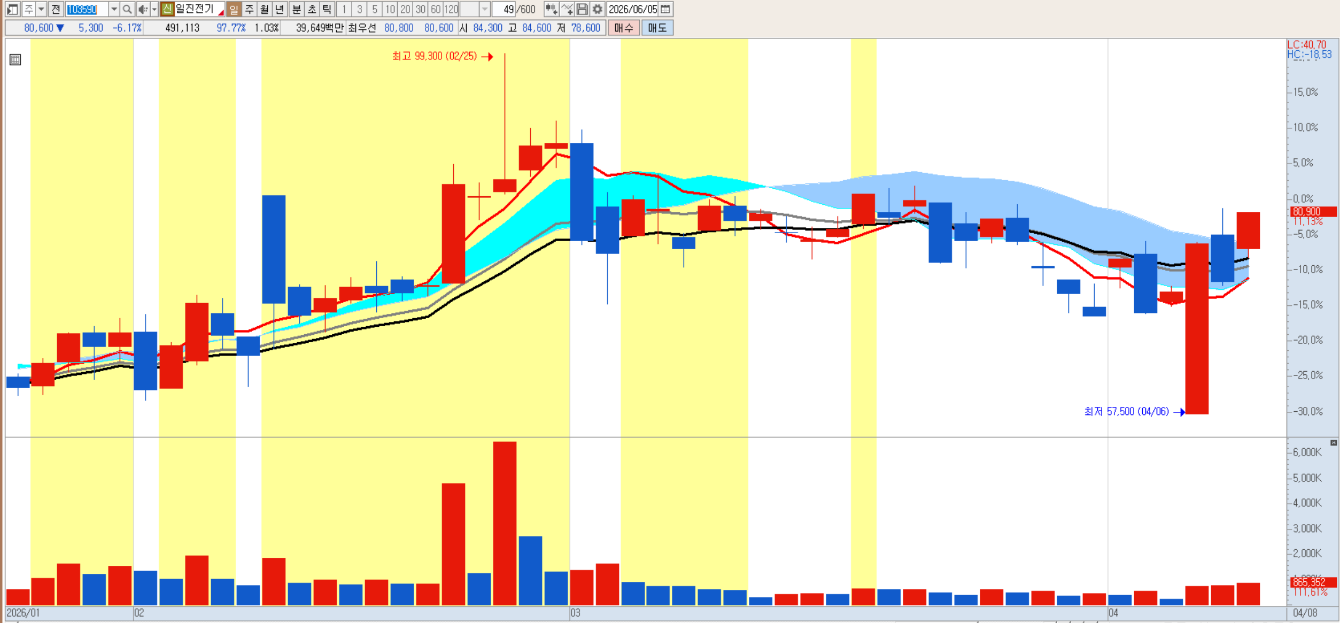Click the 04/08 date label on time axis
1340x623 pixels.
[1305, 613]
